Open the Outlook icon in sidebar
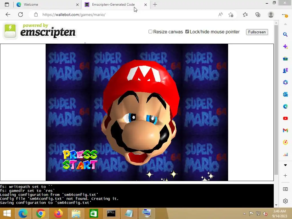Viewport: 292px width, 219px height. (285, 94)
